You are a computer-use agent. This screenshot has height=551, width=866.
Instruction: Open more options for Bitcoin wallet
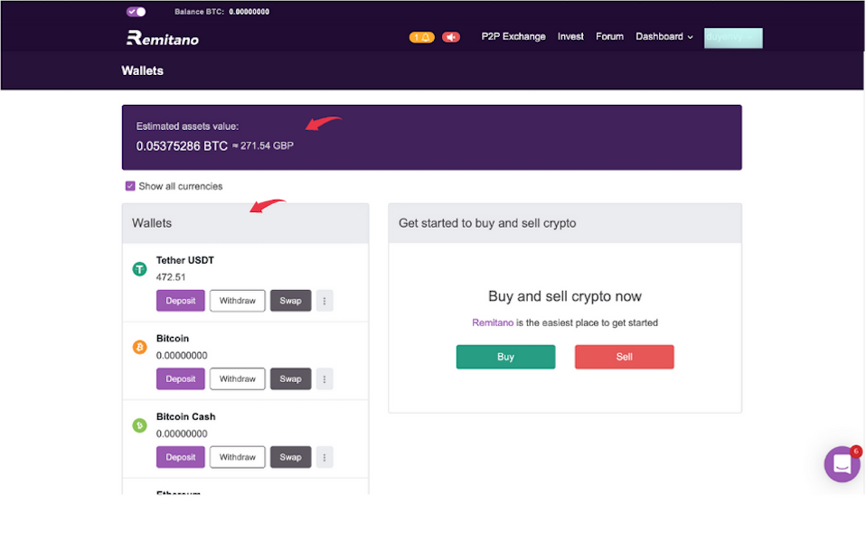tap(325, 379)
